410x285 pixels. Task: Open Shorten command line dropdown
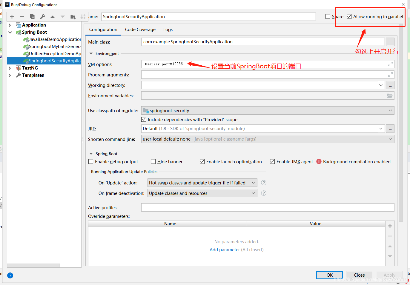(x=390, y=139)
